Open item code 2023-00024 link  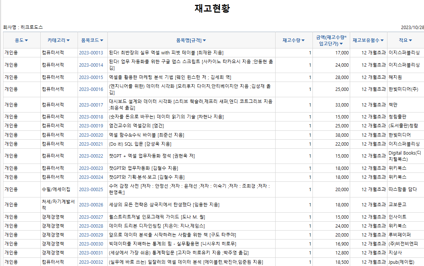coord(91,177)
